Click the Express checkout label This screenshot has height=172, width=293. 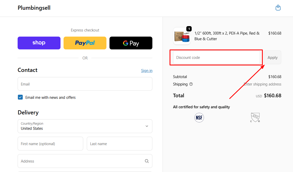tap(85, 30)
